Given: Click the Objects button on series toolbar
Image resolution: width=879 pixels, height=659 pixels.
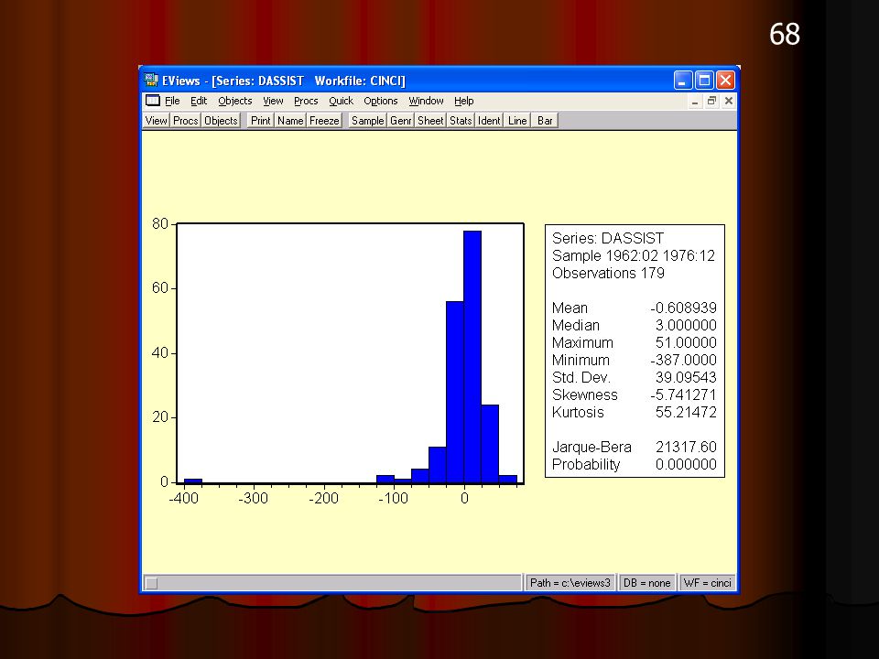Looking at the screenshot, I should coord(221,121).
